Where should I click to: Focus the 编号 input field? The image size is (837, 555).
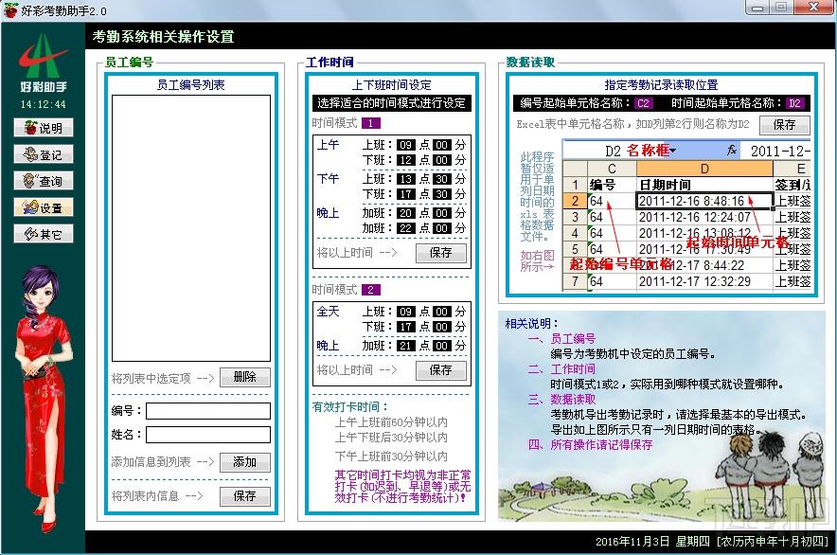(x=208, y=411)
